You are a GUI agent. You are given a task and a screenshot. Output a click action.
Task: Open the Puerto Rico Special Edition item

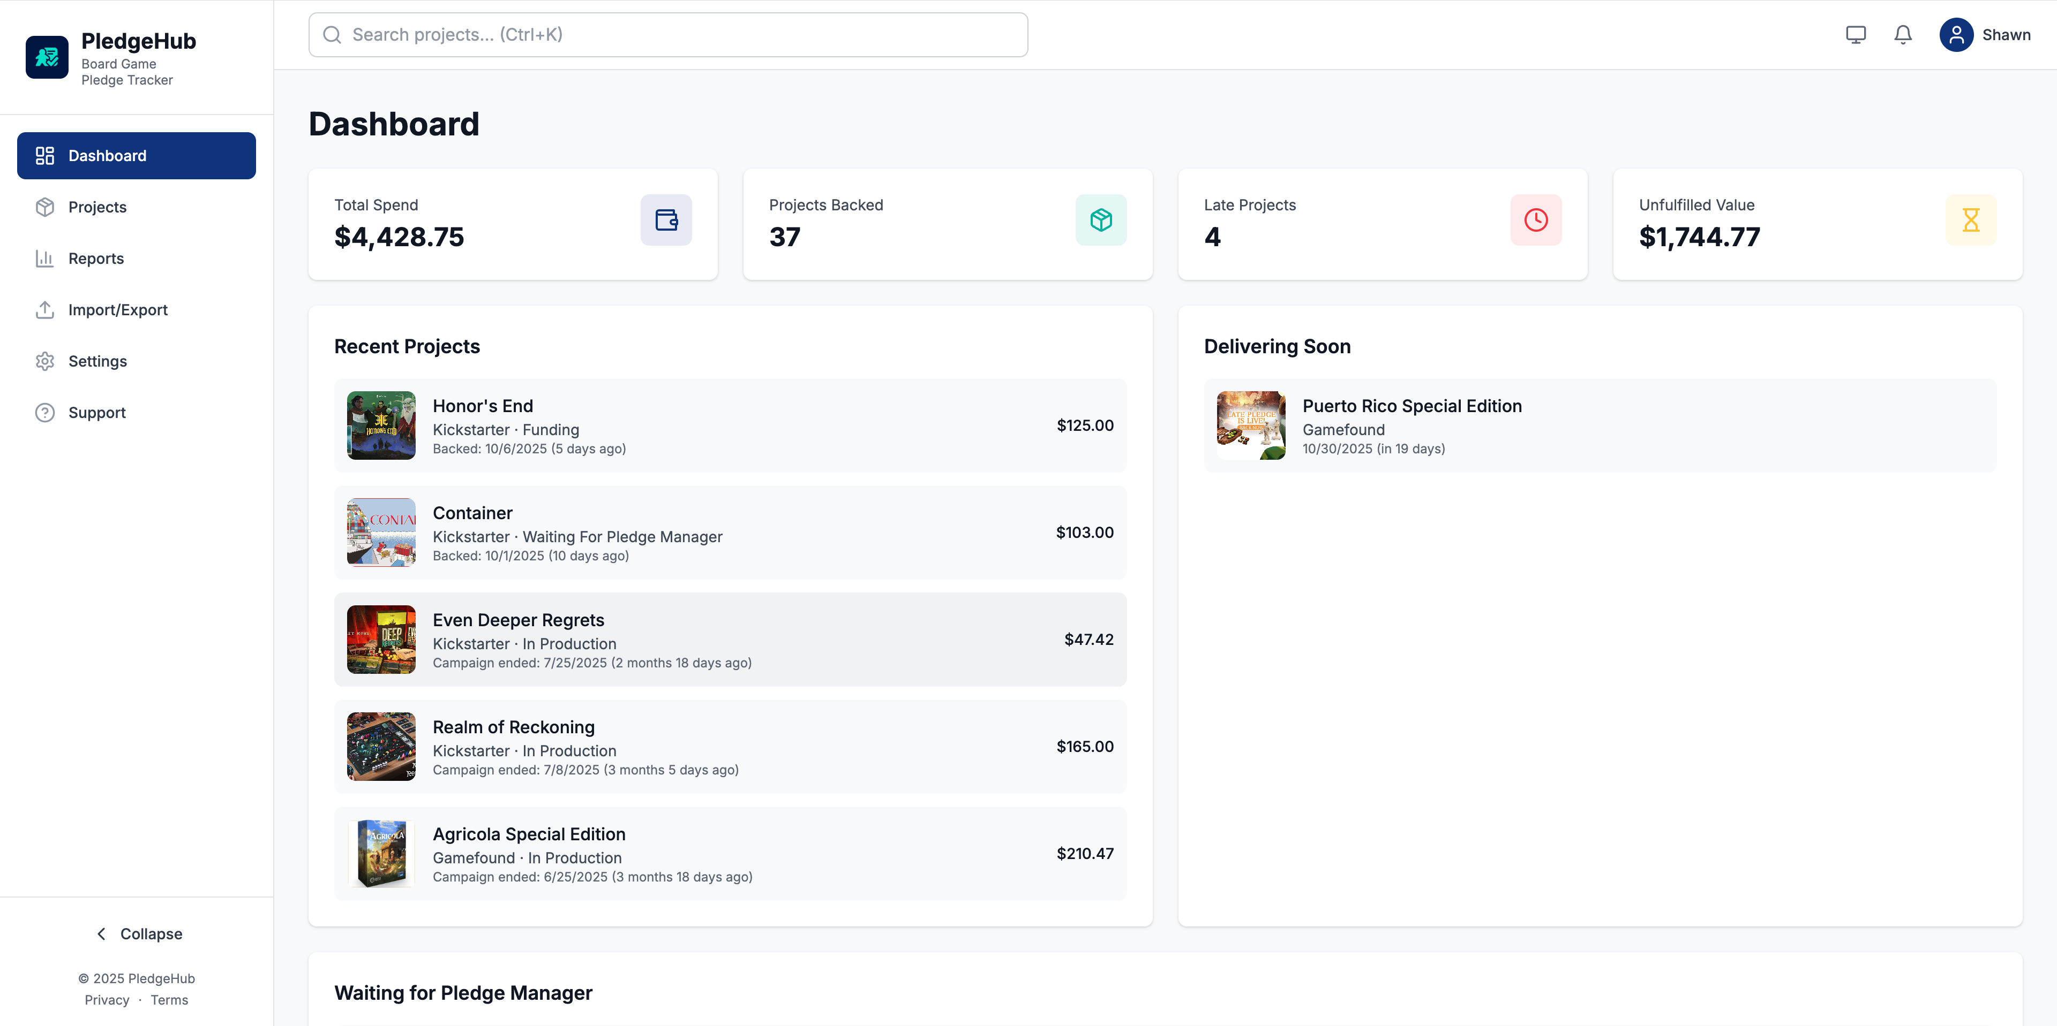tap(1411, 406)
